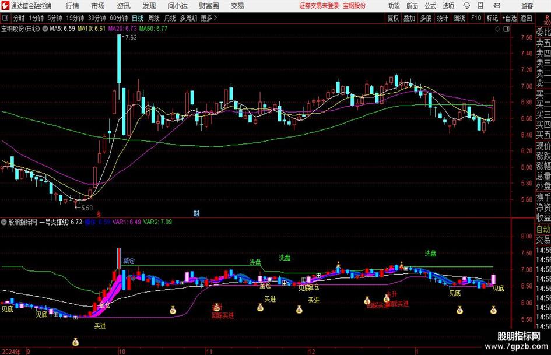
Task: Open the 功能 menu
Action: 394,6
